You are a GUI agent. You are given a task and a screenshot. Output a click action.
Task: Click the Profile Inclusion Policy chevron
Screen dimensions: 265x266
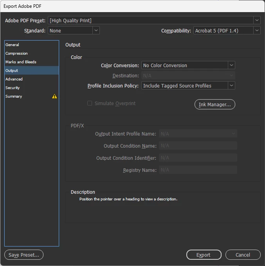(231, 86)
